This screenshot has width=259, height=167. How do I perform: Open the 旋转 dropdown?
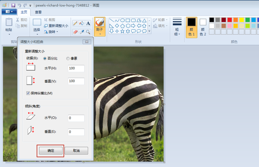click(x=51, y=32)
